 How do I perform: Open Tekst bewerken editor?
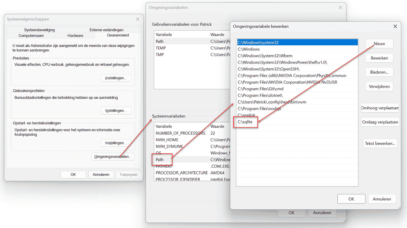pos(380,143)
